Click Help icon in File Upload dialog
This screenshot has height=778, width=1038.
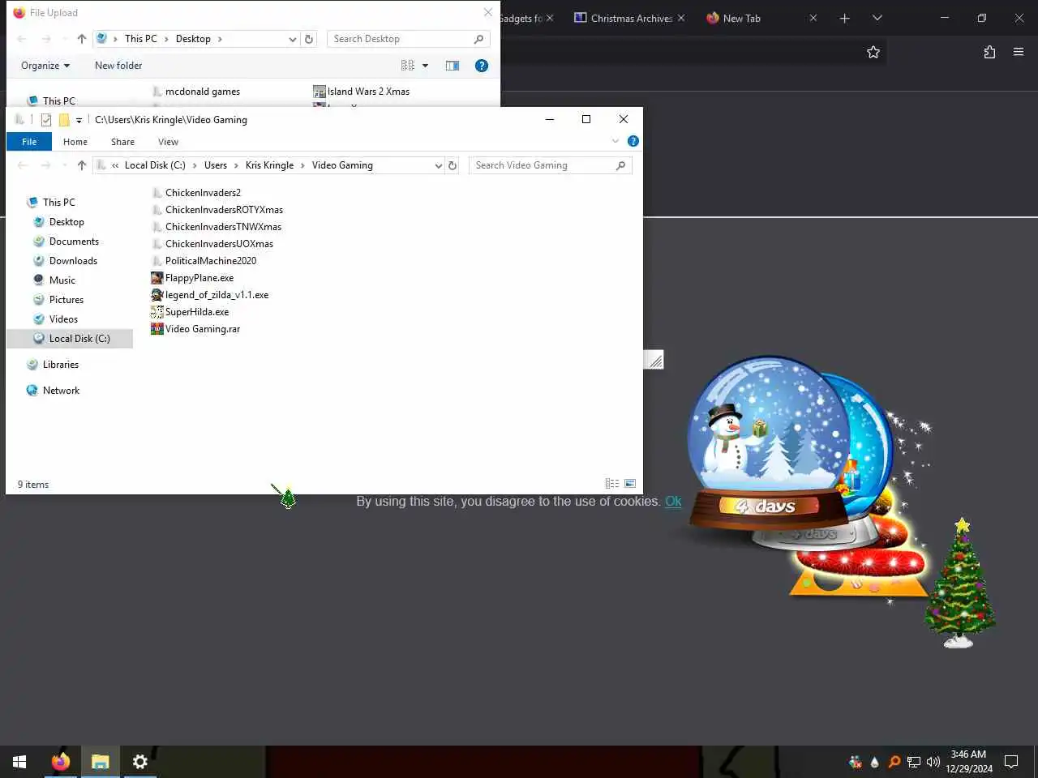coord(482,66)
